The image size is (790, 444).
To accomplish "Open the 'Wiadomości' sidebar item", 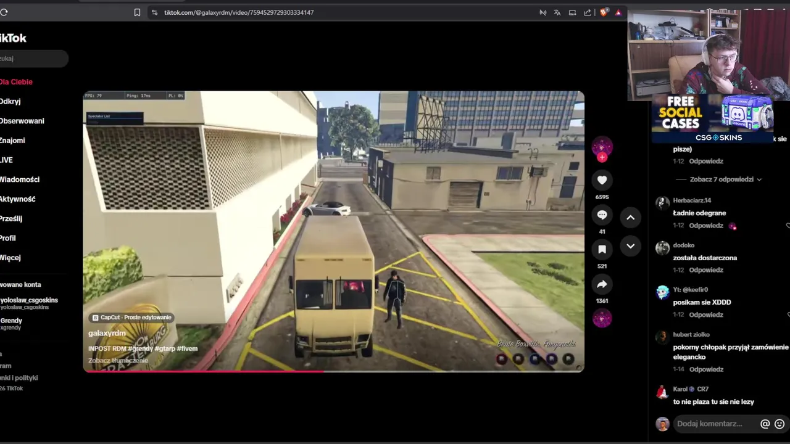I will (x=20, y=179).
